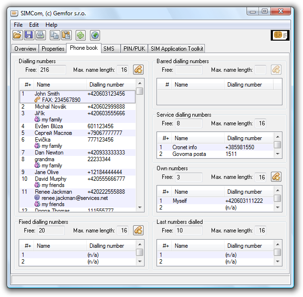This screenshot has width=303, height=297.
Task: Click the Copy toolbar icon
Action: [x=55, y=35]
